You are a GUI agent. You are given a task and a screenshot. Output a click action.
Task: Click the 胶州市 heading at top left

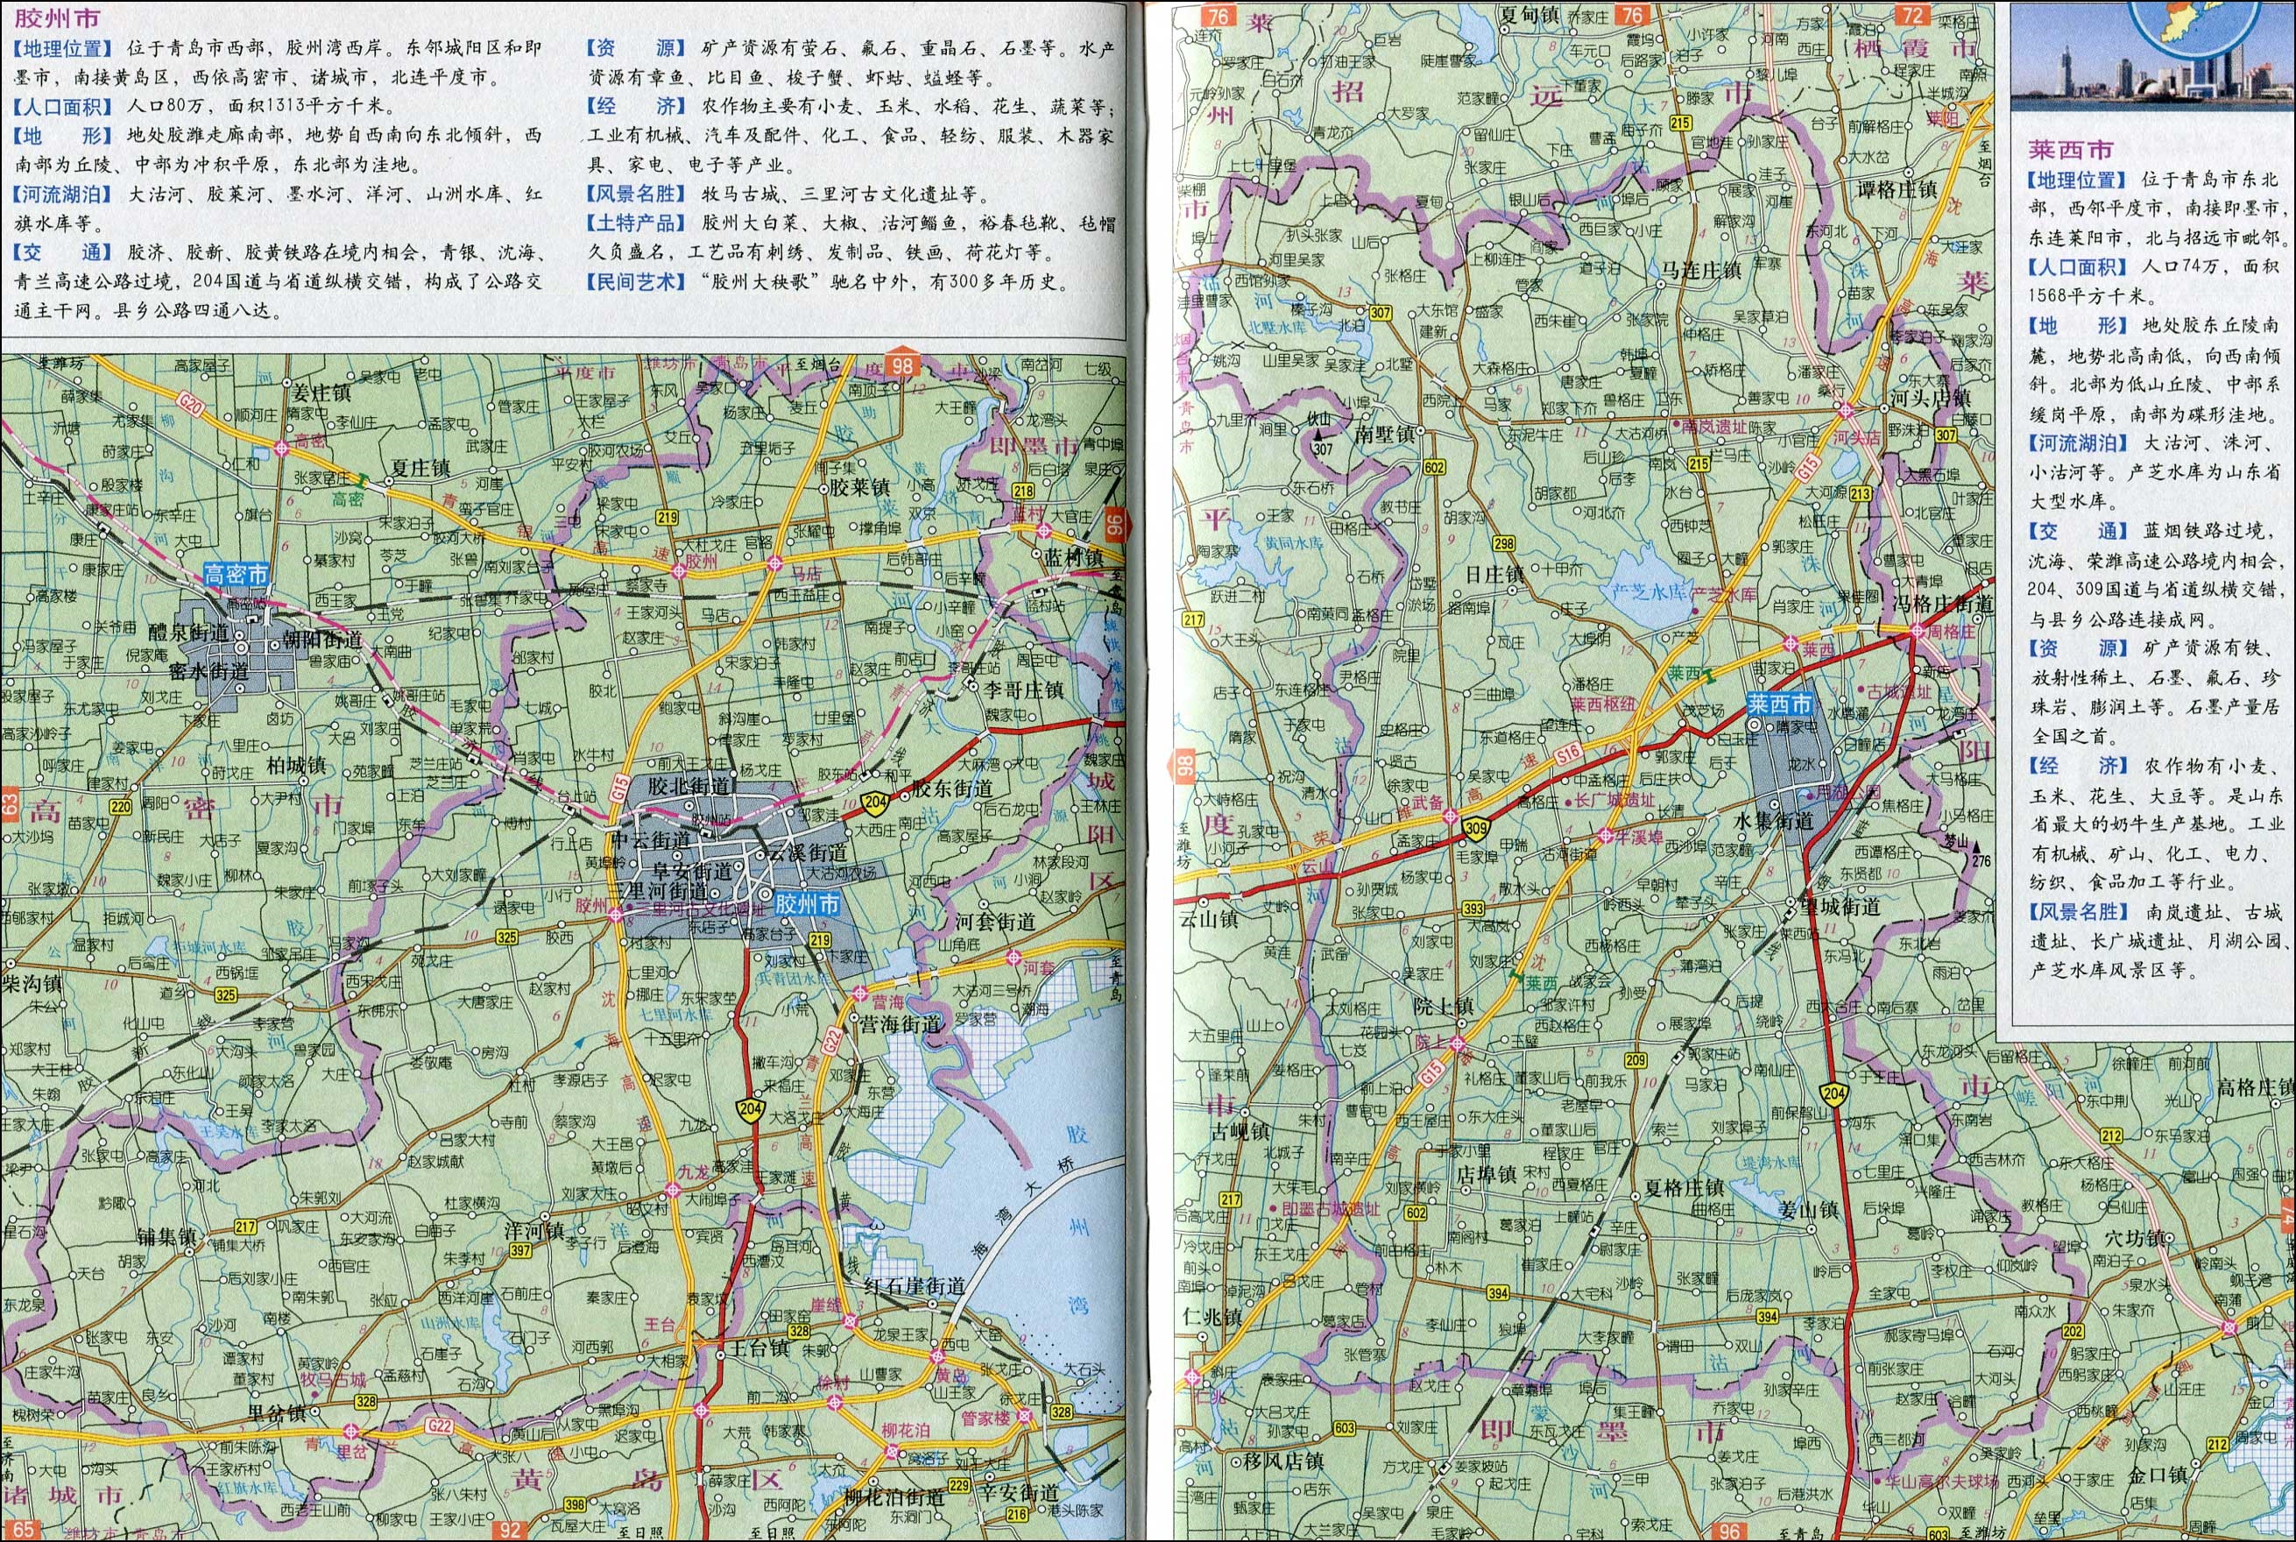tap(57, 18)
